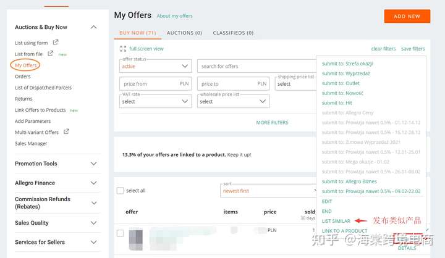Click the first offer's product thumbnail
The height and width of the screenshot is (258, 445).
click(x=136, y=239)
